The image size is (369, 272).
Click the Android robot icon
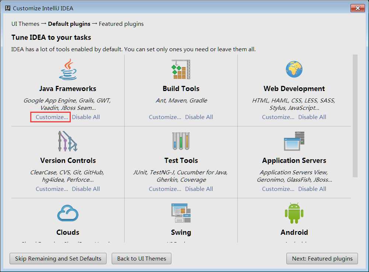(x=294, y=213)
